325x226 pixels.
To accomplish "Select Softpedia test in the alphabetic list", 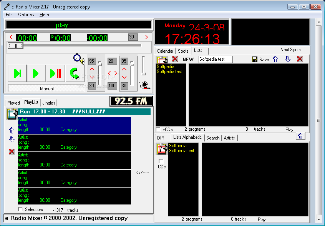I will pos(181,151).
